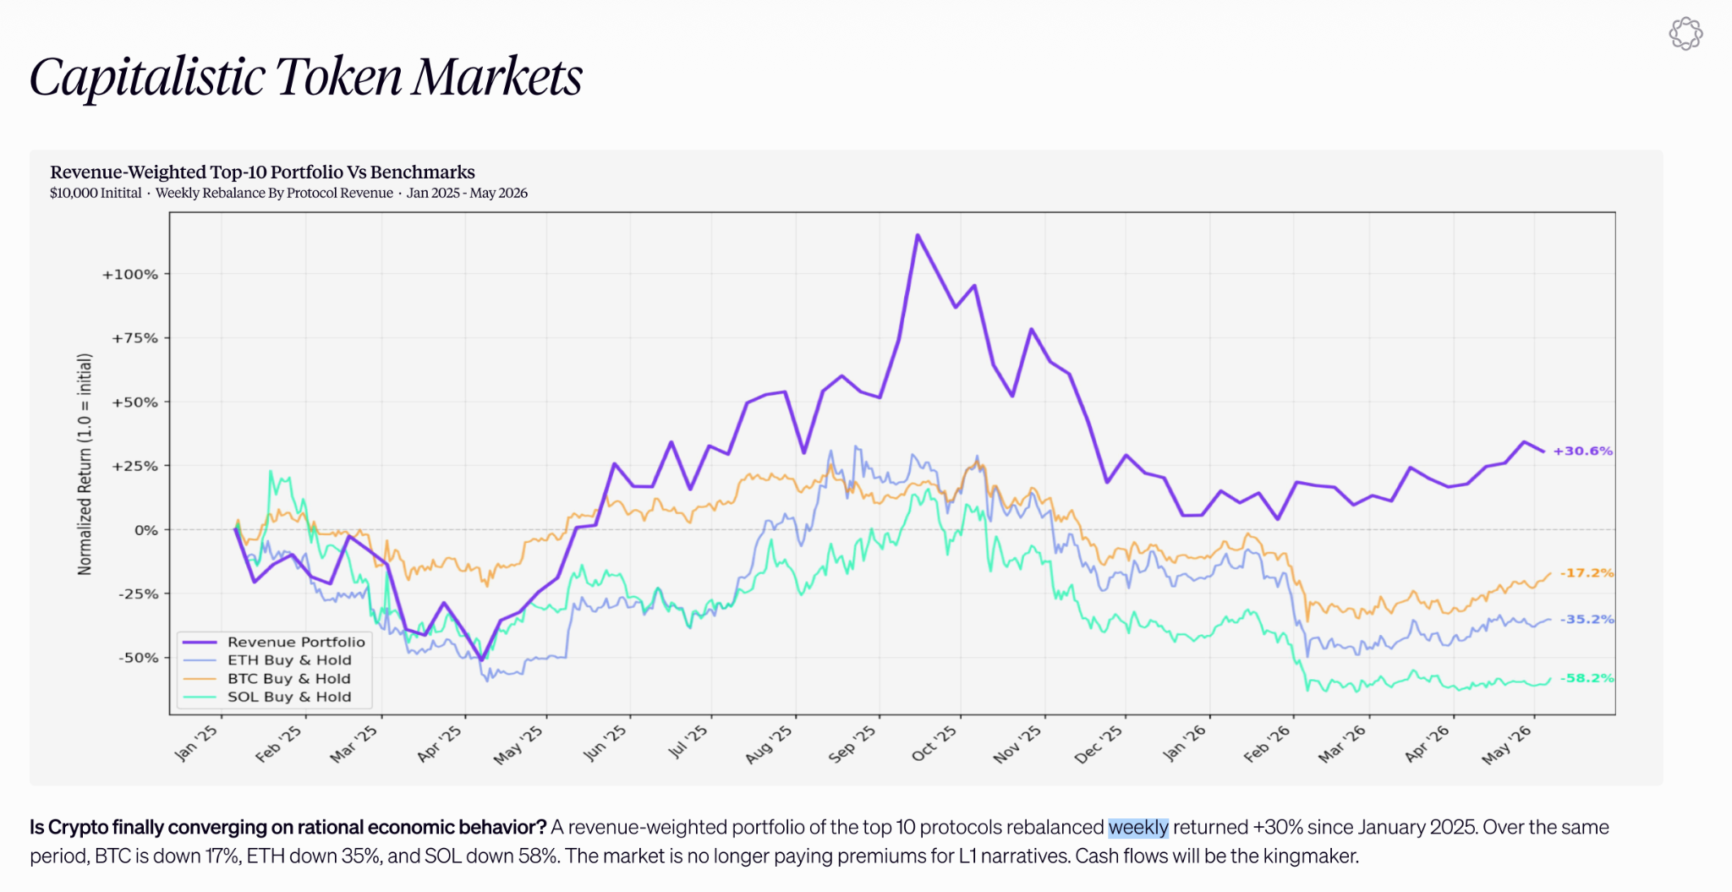The width and height of the screenshot is (1732, 892).
Task: Click the Jan '26 axis label
Action: pos(1185,744)
